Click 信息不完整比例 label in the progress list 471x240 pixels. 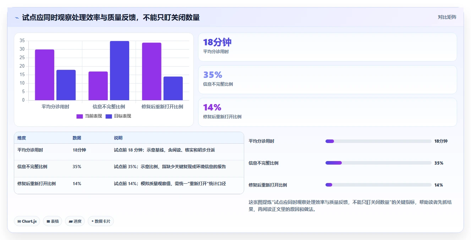coord(264,163)
